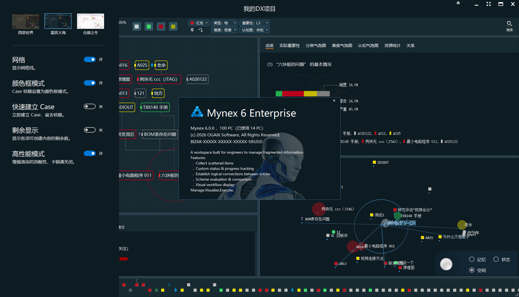This screenshot has height=297, width=519.
Task: Click the first red marker in bottom strip
Action: tap(124, 285)
